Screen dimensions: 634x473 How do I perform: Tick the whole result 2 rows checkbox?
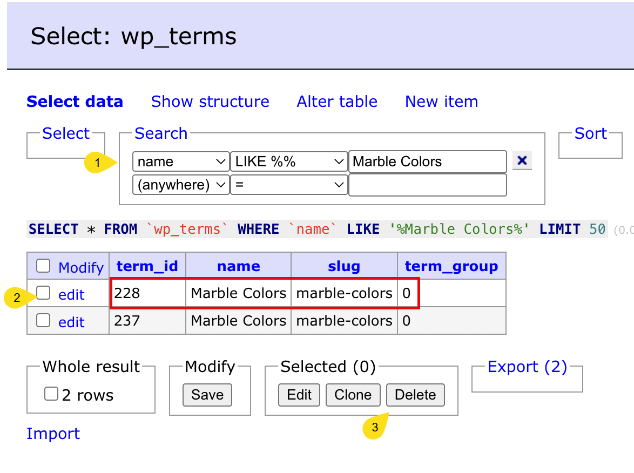tap(51, 394)
